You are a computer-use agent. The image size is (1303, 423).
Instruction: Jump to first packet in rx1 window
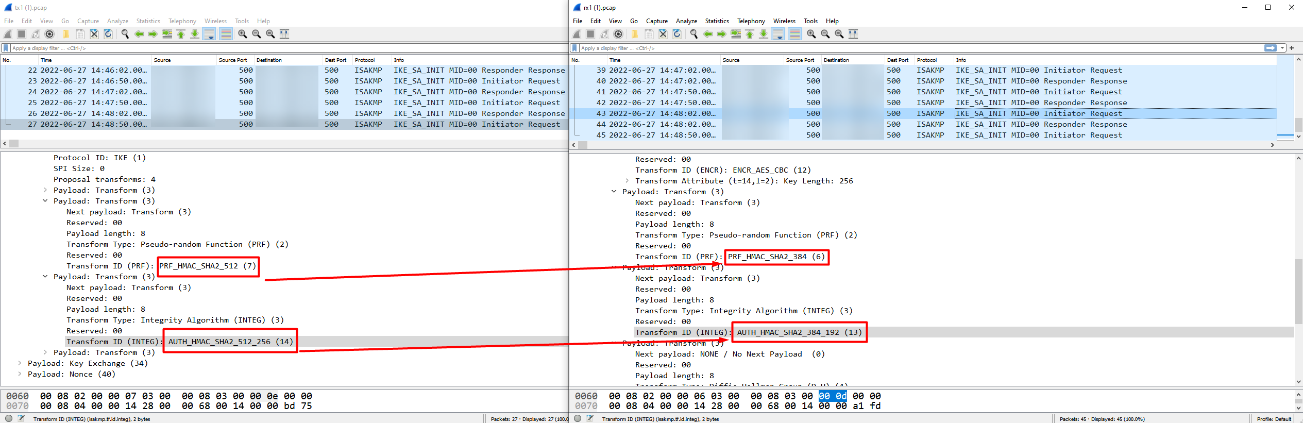point(750,34)
